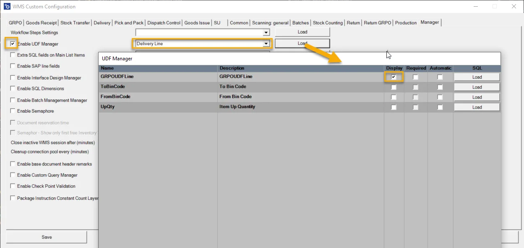
Task: Expand the Workflow Steps Settings dropdown
Action: [266, 32]
